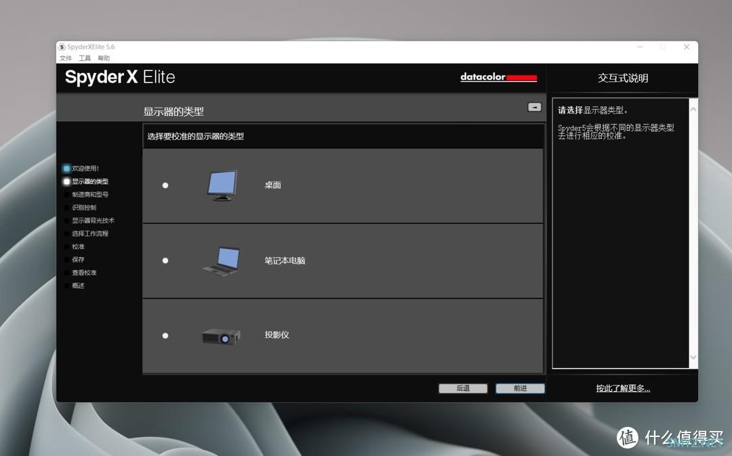Click the help panel scroll-up arrow
This screenshot has width=732, height=456.
pyautogui.click(x=693, y=110)
